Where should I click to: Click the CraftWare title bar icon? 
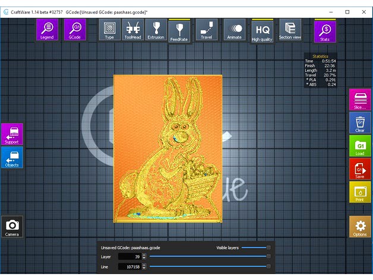tap(6, 12)
